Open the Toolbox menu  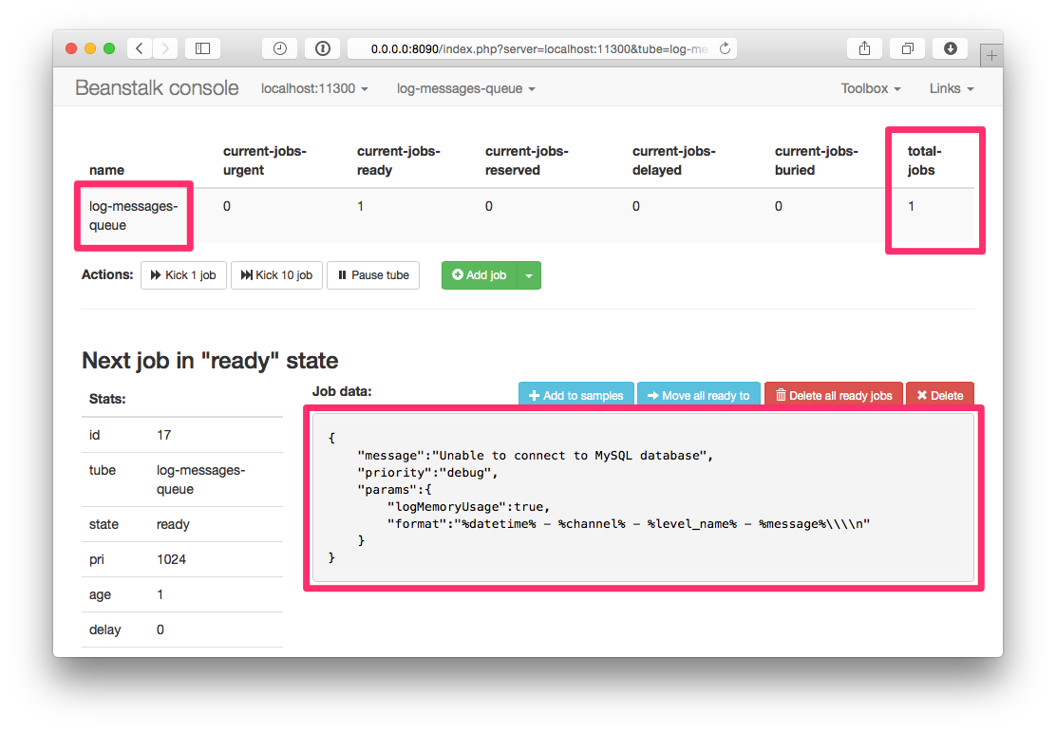click(x=870, y=87)
